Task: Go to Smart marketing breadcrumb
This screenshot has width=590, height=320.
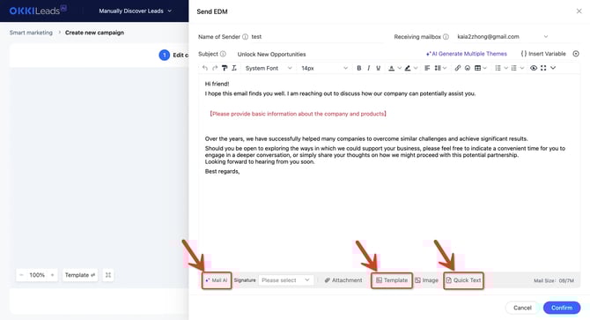Action: tap(31, 33)
